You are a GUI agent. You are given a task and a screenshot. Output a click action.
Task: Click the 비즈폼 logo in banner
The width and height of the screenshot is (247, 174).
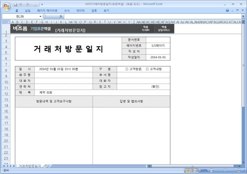(20, 29)
